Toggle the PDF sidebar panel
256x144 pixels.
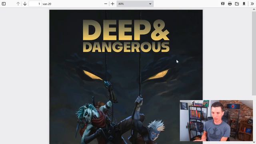click(4, 4)
